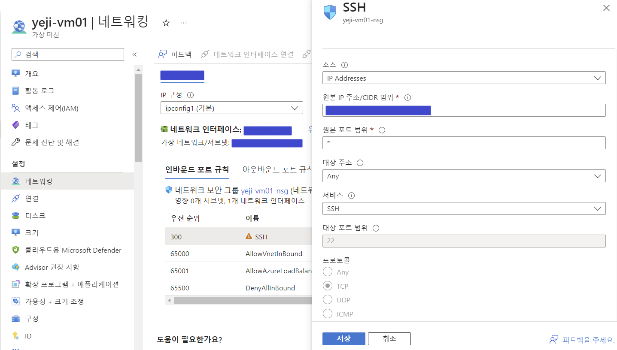This screenshot has height=350, width=617.
Task: Open the yeji-vm01-nsg security group link
Action: pyautogui.click(x=264, y=191)
